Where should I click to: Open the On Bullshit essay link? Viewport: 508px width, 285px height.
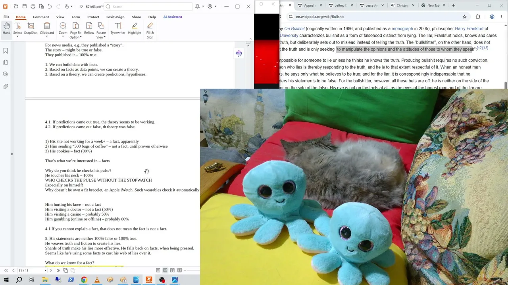pos(294,28)
